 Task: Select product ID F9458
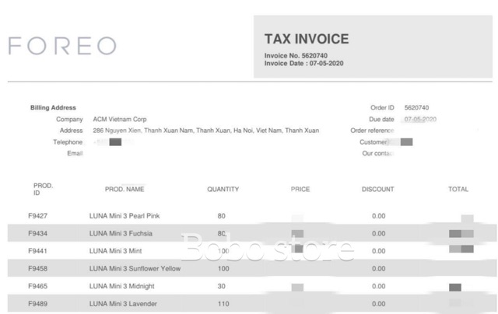pyautogui.click(x=38, y=269)
